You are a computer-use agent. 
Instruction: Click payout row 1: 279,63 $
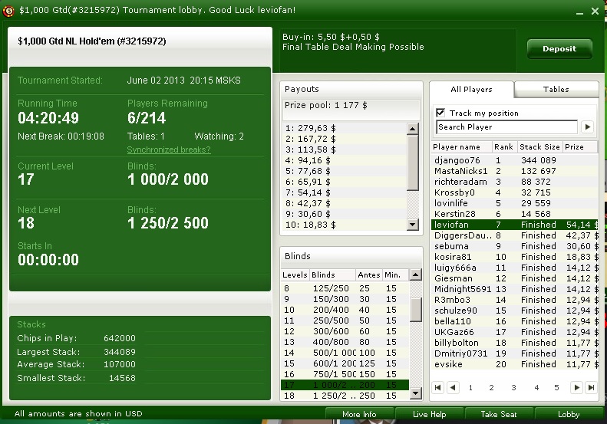345,128
